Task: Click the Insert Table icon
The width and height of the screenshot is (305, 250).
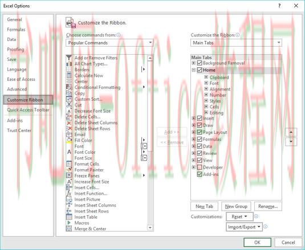Action: (x=69, y=217)
